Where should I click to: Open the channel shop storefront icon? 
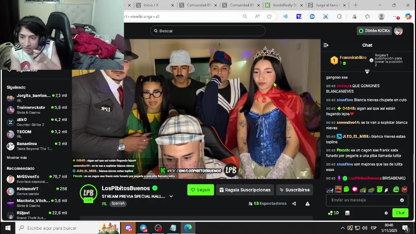(347, 213)
